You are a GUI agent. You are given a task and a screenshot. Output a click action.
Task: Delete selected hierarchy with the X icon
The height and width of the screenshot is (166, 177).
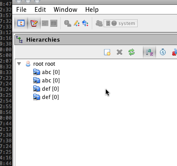pyautogui.click(x=119, y=52)
